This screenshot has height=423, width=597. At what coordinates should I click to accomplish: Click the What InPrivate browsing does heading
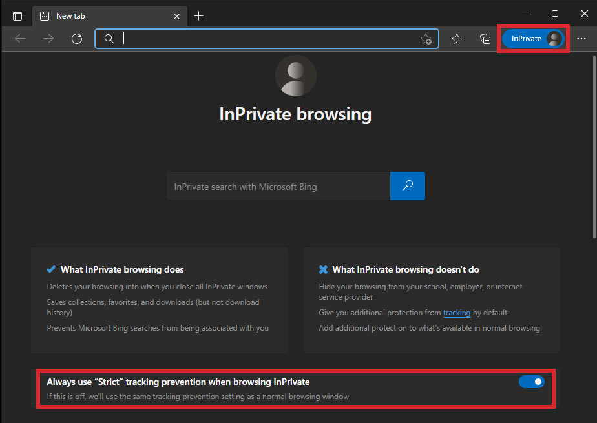(122, 269)
